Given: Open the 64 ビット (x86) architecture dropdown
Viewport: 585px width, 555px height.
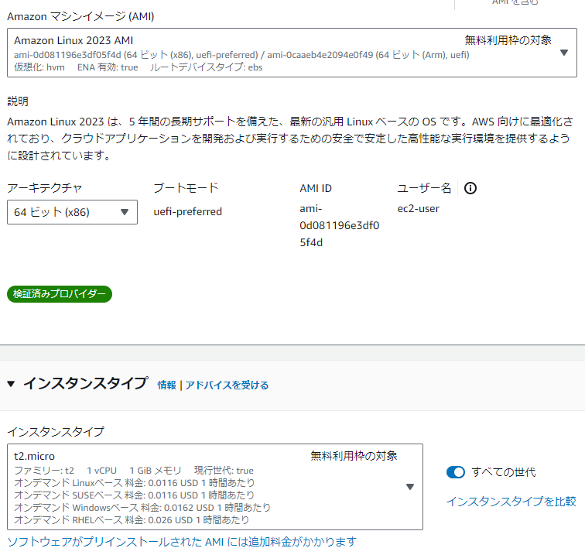Looking at the screenshot, I should 72,212.
